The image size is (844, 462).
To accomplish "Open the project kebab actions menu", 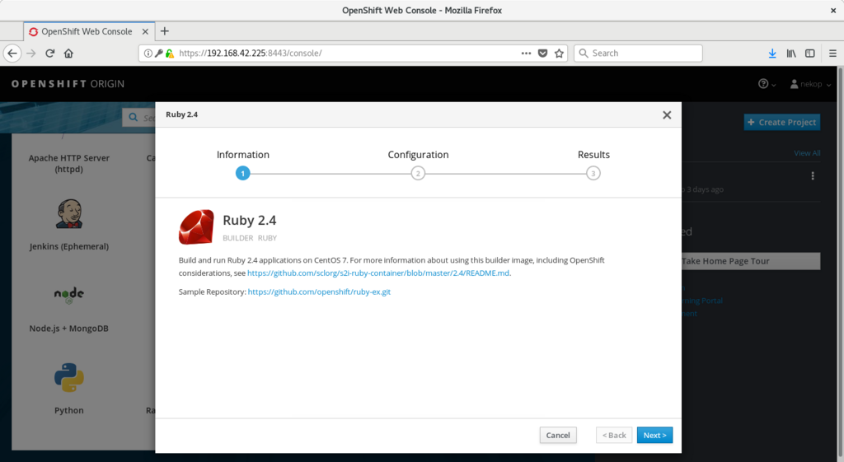I will (813, 176).
